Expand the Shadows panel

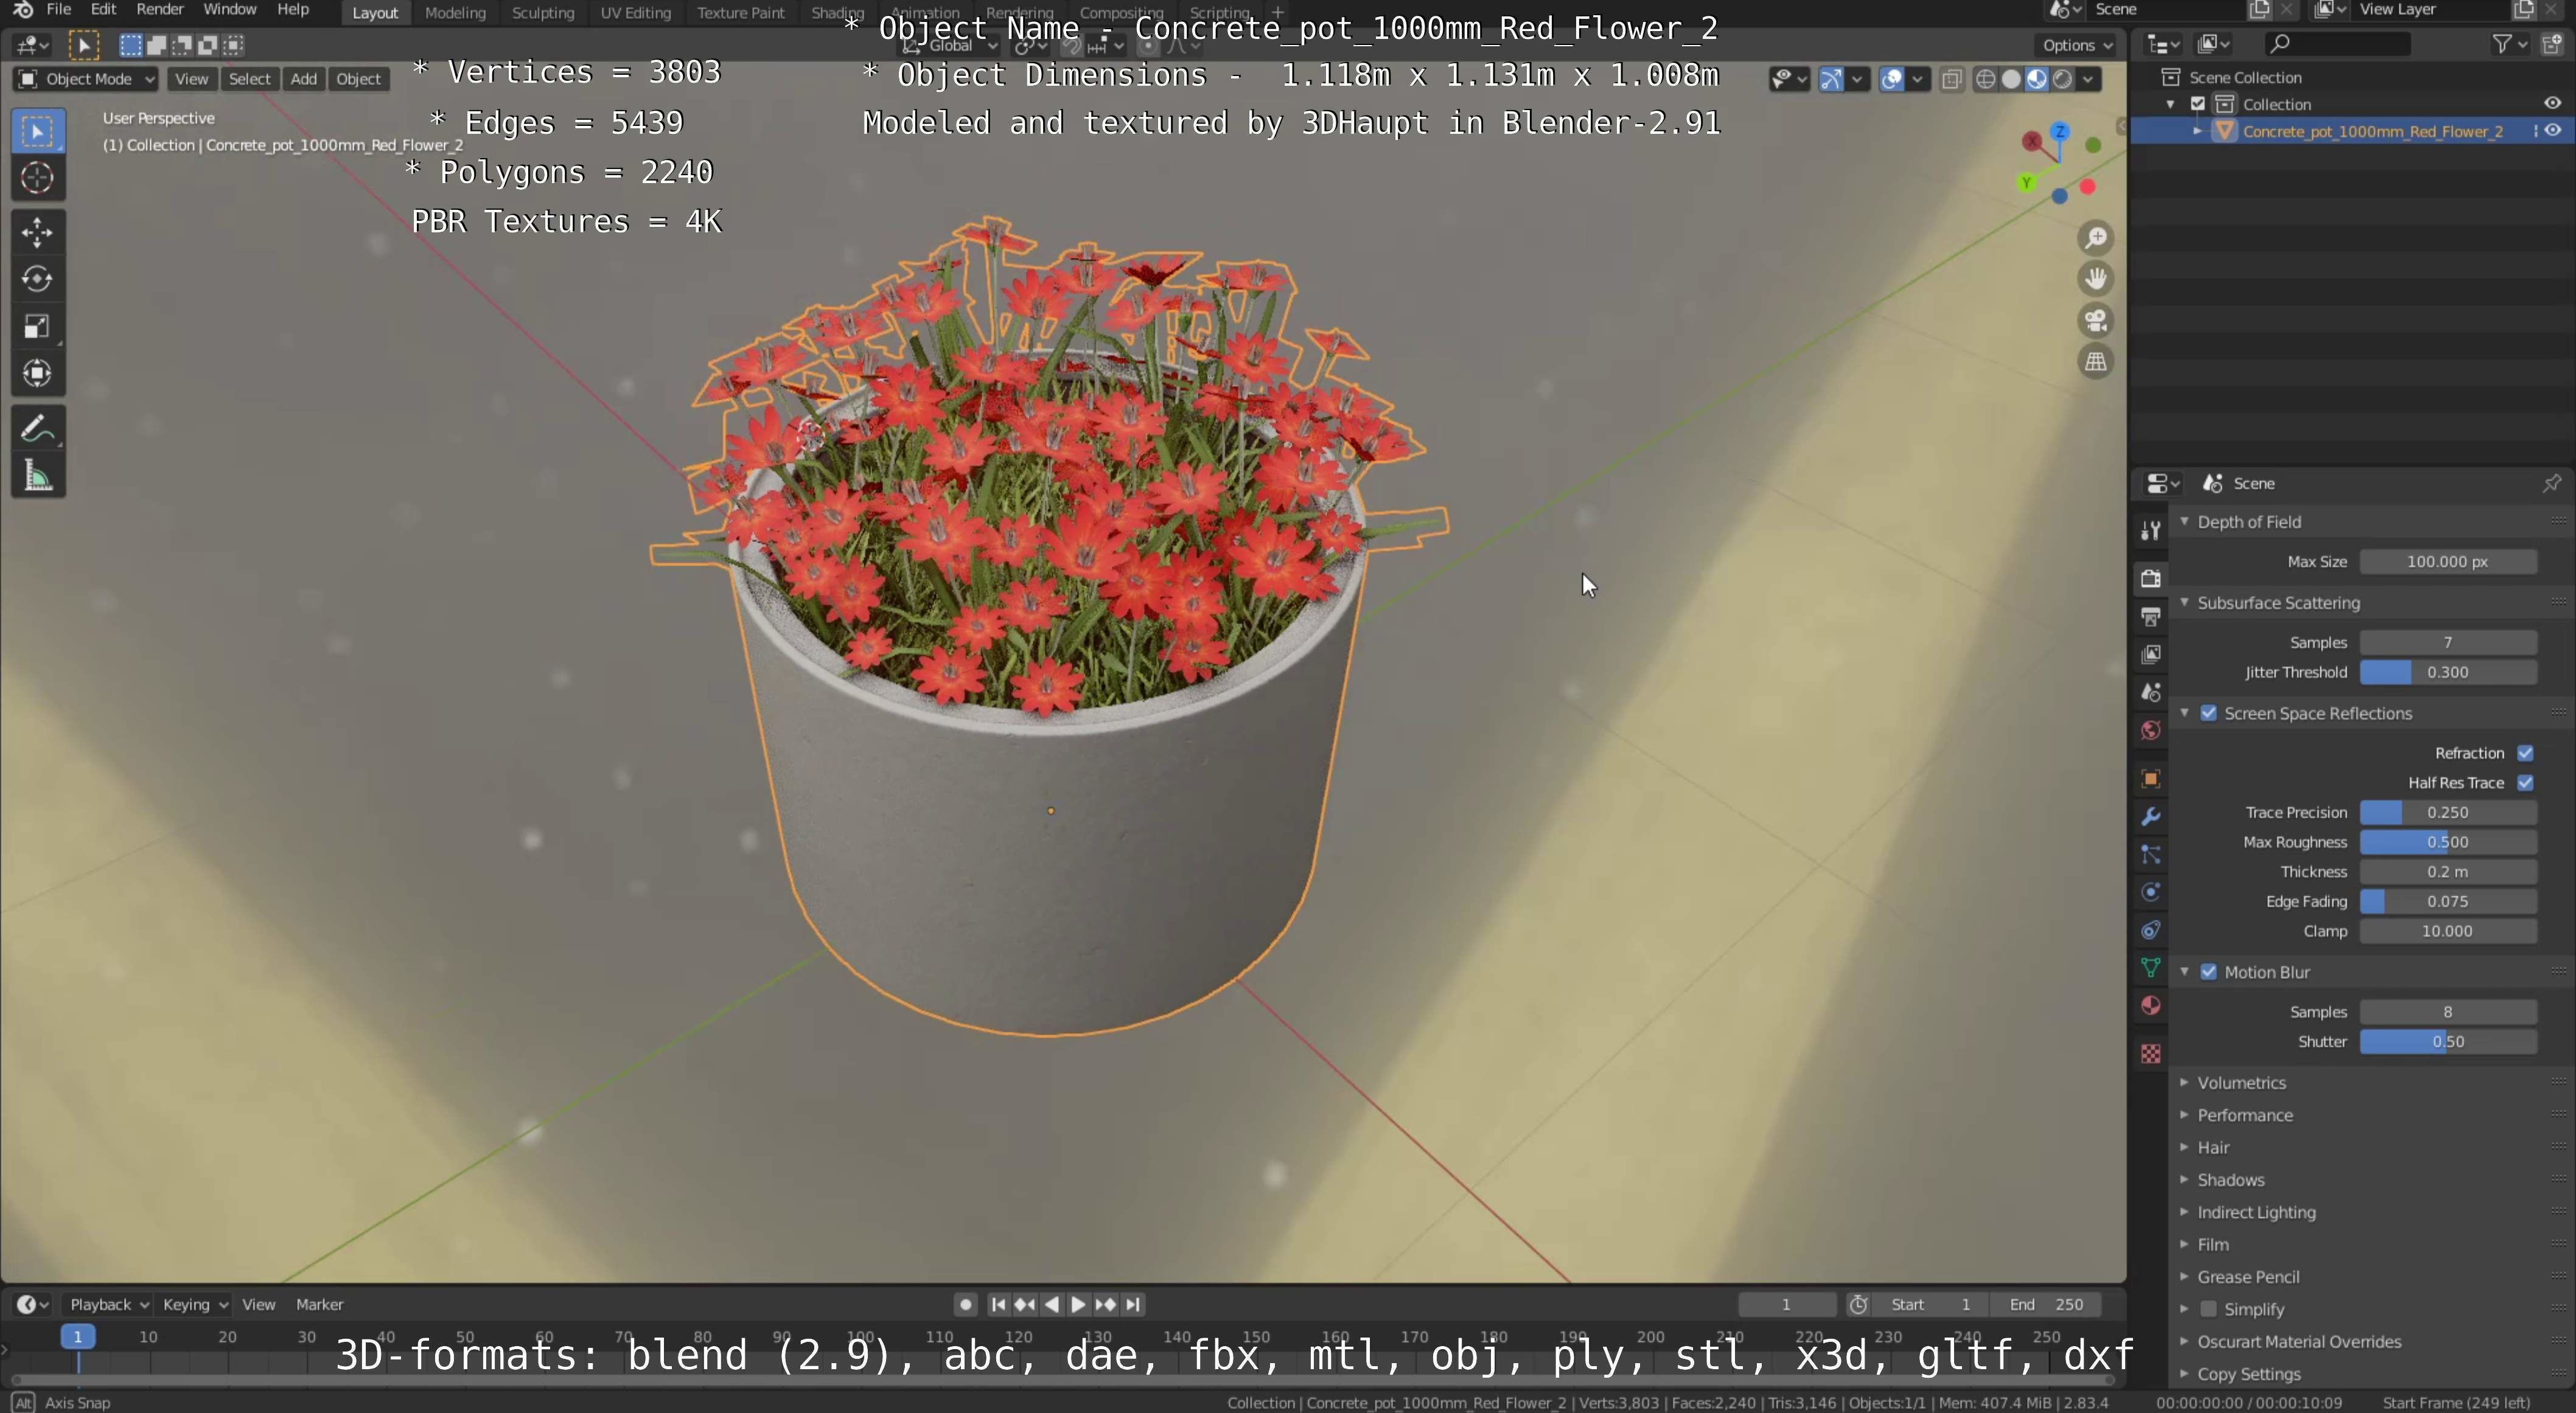point(2185,1179)
